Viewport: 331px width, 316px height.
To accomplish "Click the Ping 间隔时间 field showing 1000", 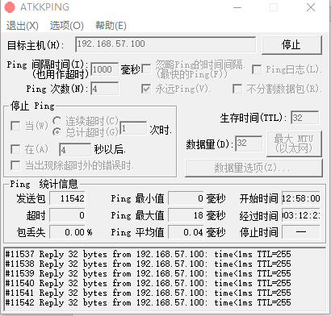I will tap(104, 69).
